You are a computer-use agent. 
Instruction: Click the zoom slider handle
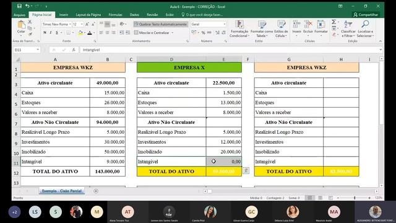click(355, 198)
